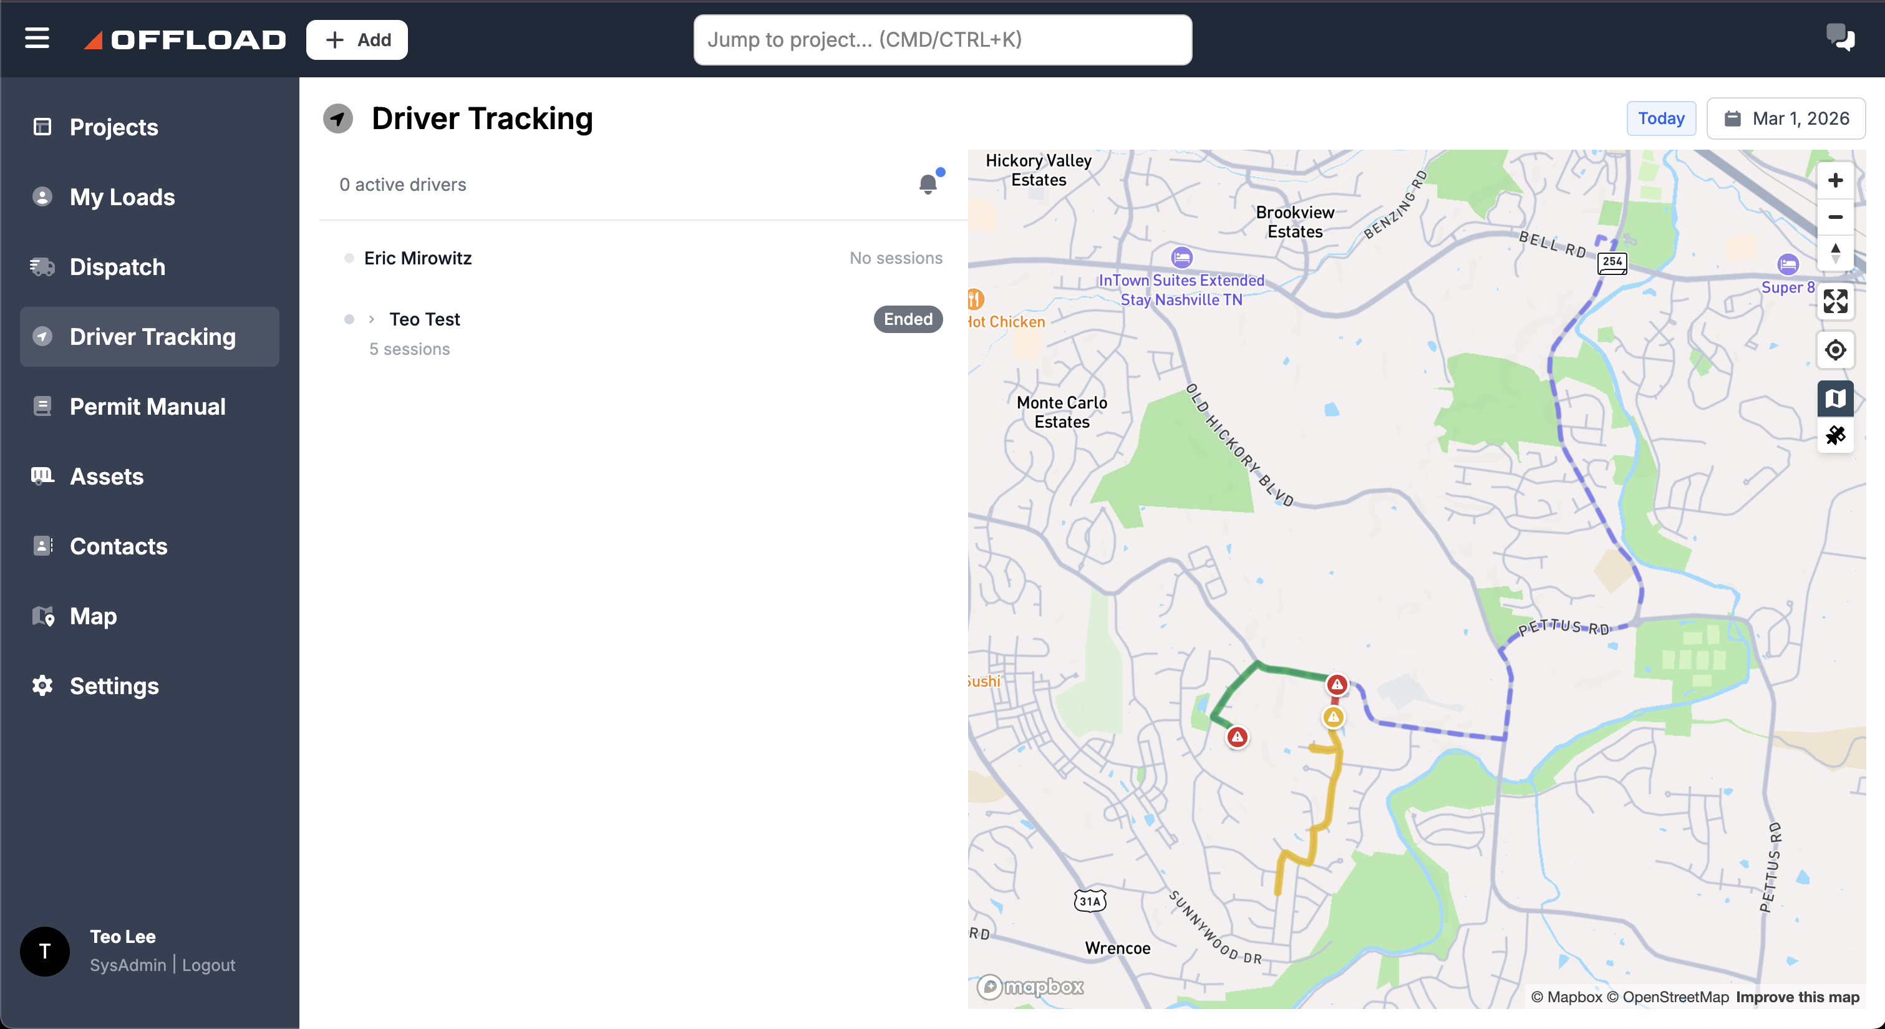Zoom out on the map
Screen dimensions: 1885x1029
[x=1834, y=216]
